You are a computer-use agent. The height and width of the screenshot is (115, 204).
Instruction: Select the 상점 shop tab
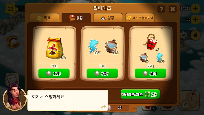tap(76, 18)
